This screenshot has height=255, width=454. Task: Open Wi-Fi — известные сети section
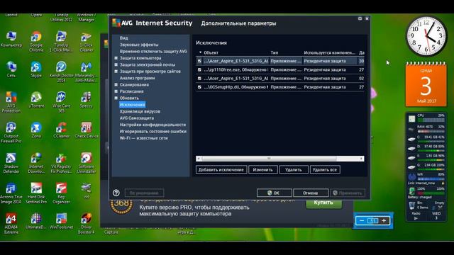tap(143, 138)
